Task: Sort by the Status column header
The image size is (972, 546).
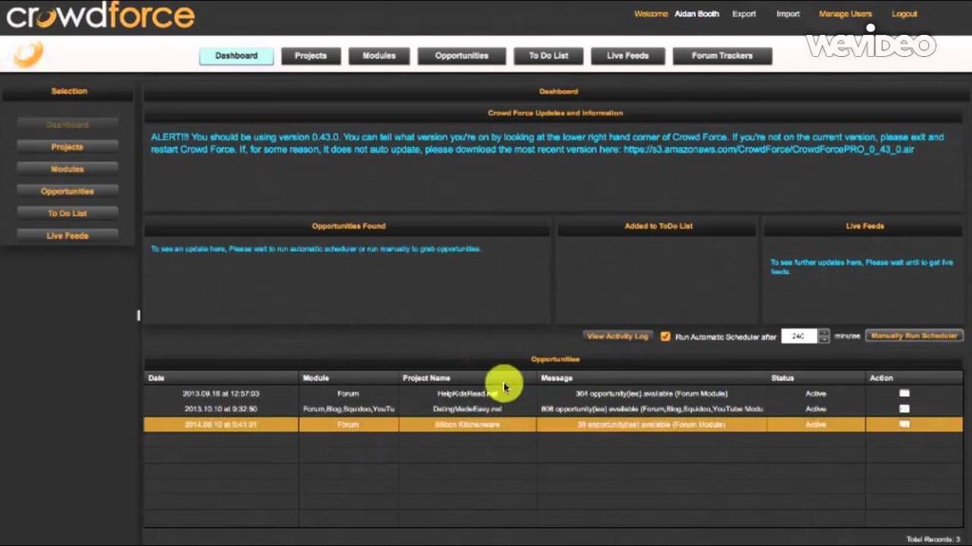Action: pyautogui.click(x=815, y=377)
